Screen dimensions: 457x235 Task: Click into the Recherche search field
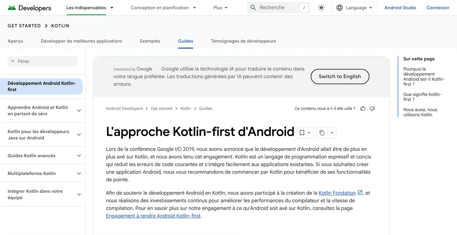(x=278, y=7)
